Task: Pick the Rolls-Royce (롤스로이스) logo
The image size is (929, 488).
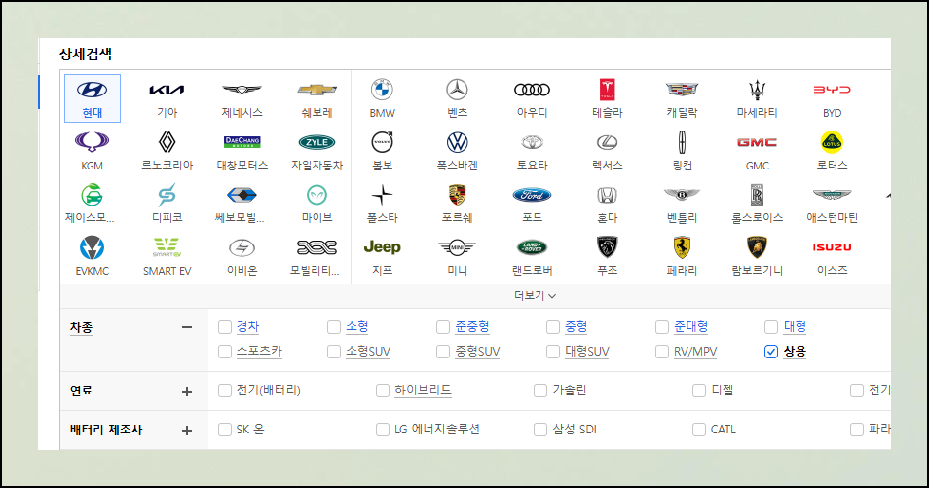Action: coord(758,195)
